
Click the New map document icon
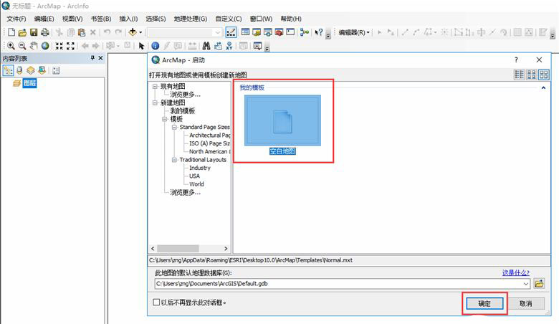point(11,32)
